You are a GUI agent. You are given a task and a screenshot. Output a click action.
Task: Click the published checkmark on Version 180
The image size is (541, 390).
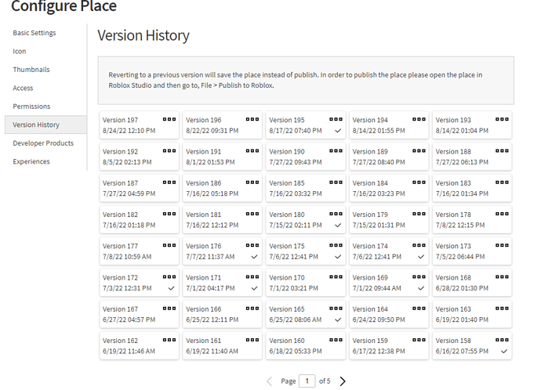tap(338, 226)
